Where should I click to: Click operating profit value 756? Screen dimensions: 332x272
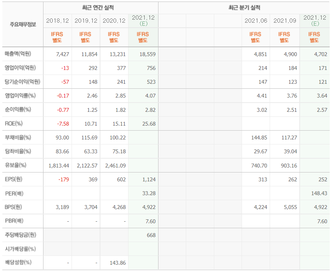pos(151,68)
